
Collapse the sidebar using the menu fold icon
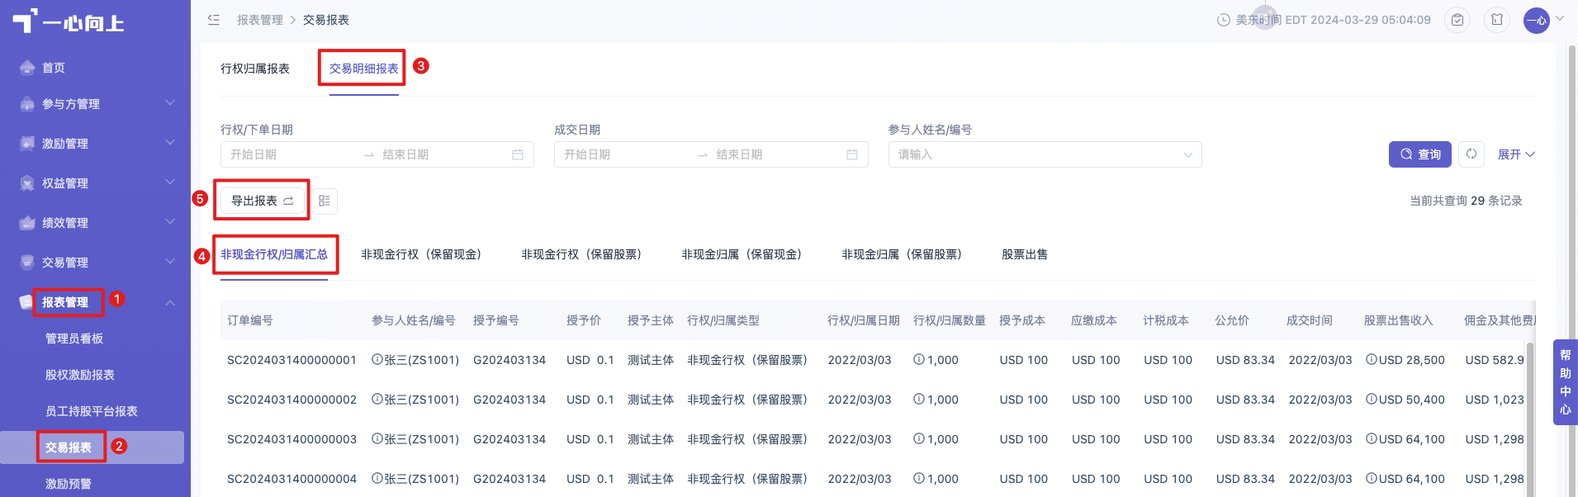pos(214,20)
